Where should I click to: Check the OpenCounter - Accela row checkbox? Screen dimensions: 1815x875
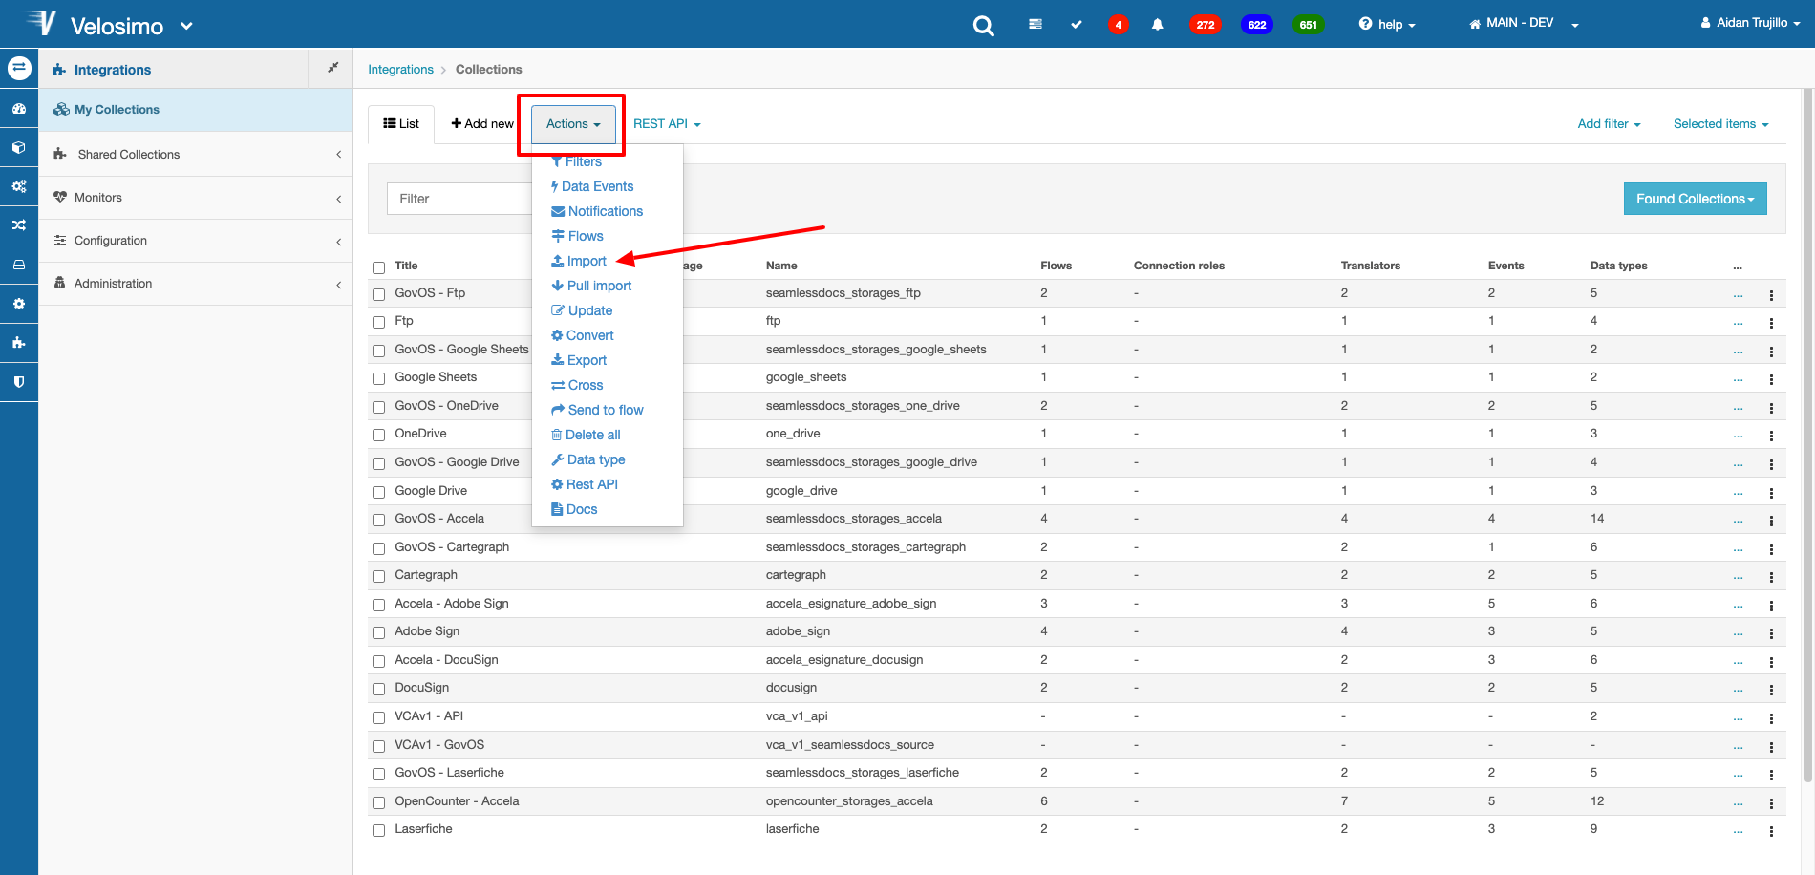378,803
